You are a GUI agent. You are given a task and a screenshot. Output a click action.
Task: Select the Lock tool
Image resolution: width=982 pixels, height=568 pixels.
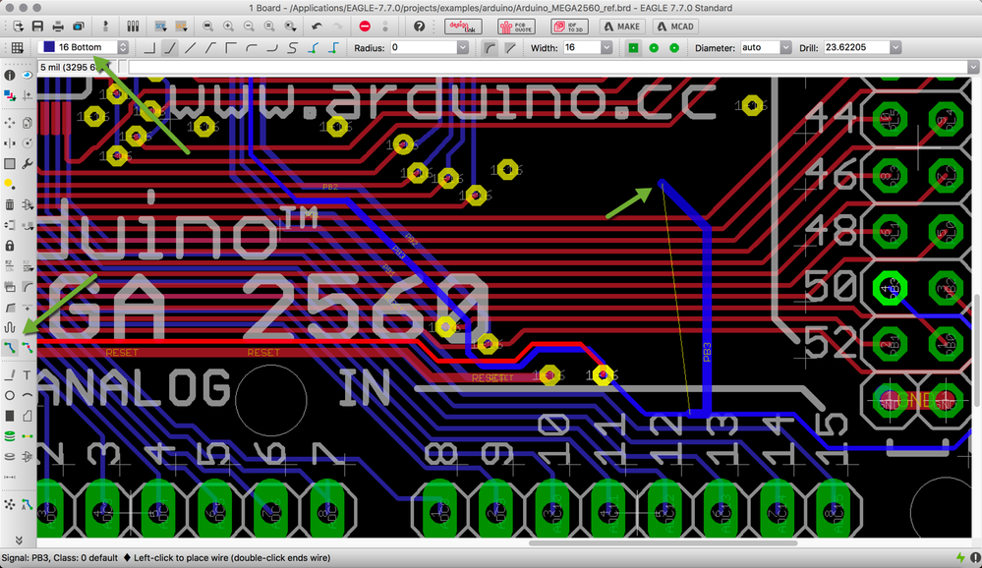(x=10, y=245)
